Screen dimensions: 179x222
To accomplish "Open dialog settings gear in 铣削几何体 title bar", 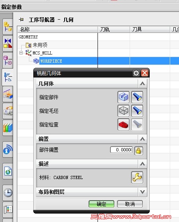I will pos(136,73).
